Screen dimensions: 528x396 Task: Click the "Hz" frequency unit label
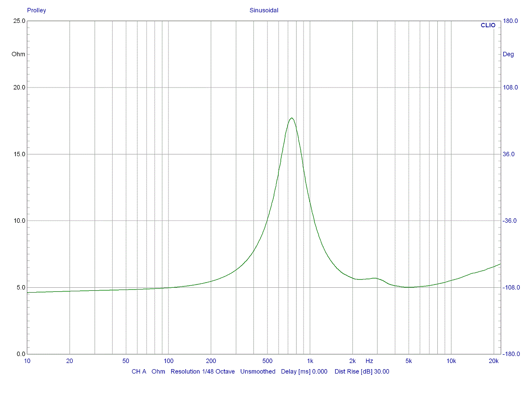(x=369, y=361)
